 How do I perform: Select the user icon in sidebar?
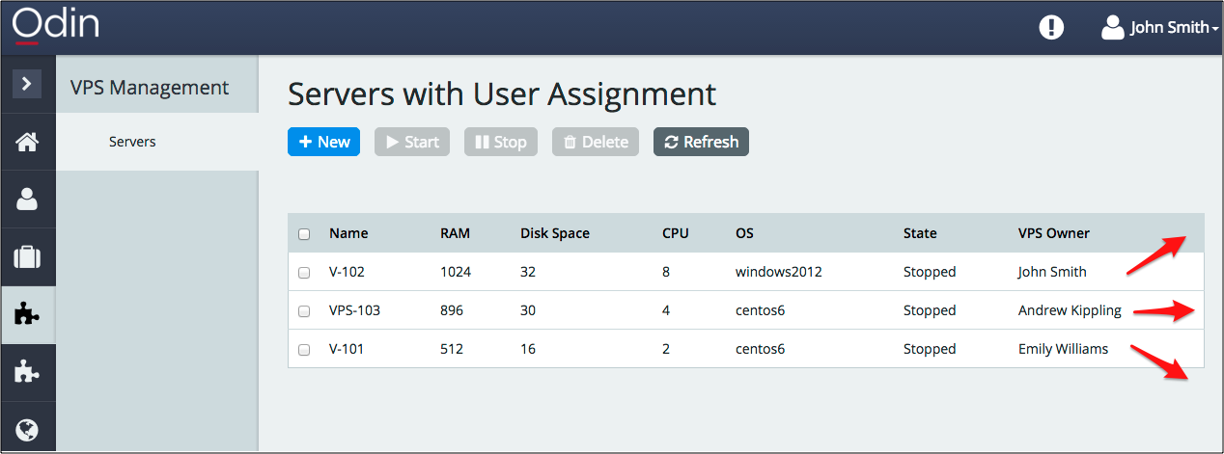[x=27, y=200]
